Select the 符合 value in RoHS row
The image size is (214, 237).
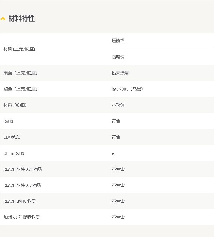click(x=116, y=121)
